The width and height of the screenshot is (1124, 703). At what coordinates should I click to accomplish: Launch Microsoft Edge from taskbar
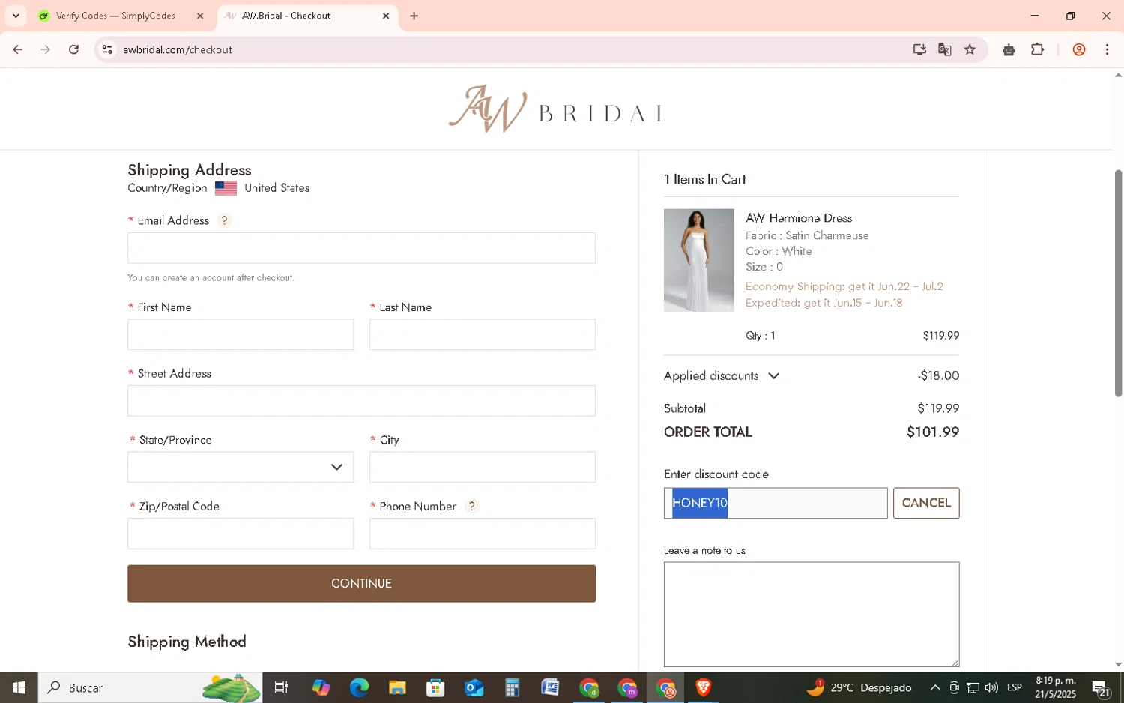pyautogui.click(x=359, y=687)
